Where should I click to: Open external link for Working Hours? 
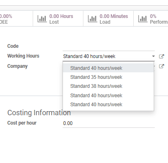[161, 56]
